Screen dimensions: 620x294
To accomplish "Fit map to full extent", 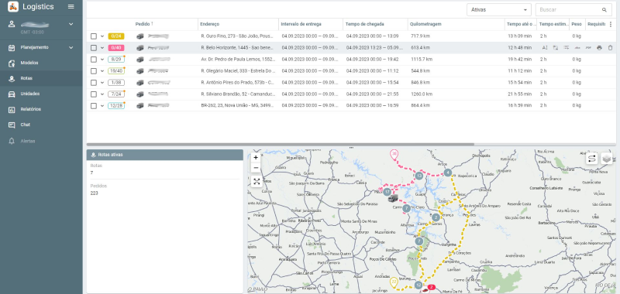I will click(257, 182).
